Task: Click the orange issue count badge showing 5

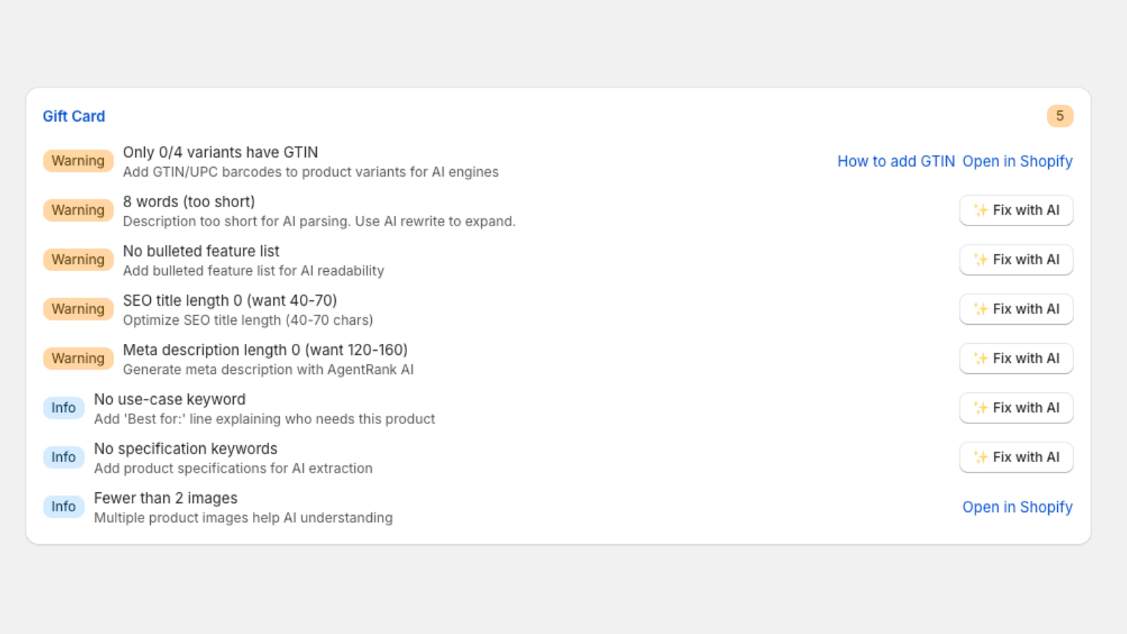Action: point(1059,116)
